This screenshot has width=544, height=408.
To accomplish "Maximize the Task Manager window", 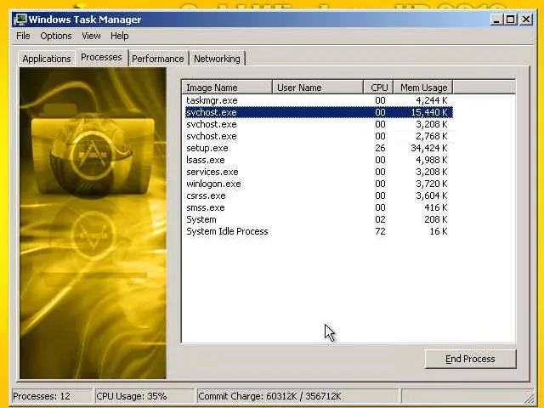I will (x=511, y=20).
